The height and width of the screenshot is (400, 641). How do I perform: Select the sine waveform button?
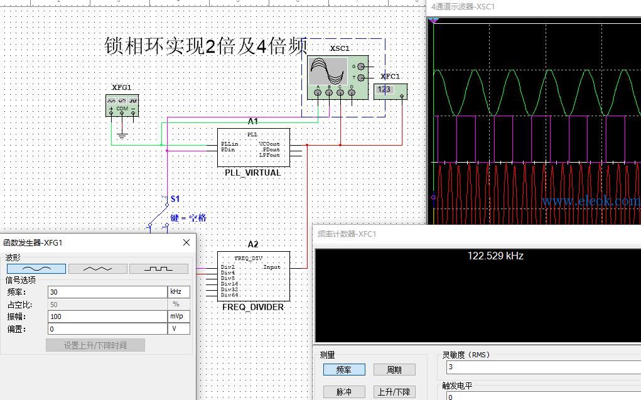click(x=36, y=269)
